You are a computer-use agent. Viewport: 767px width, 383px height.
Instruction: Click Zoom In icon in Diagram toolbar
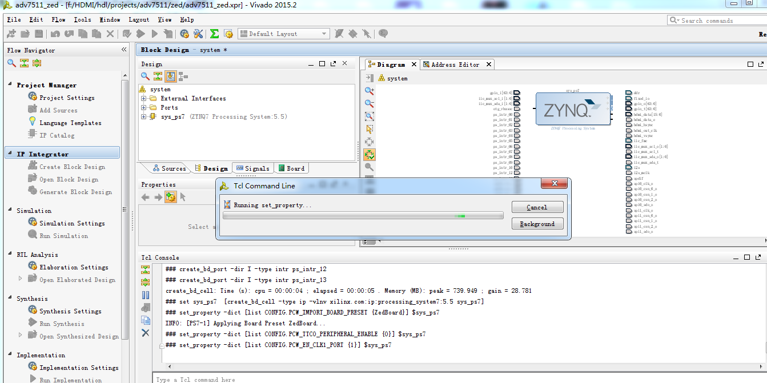(370, 91)
